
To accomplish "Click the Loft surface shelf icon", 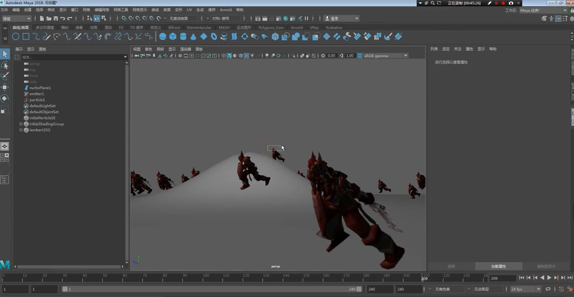I will point(234,36).
